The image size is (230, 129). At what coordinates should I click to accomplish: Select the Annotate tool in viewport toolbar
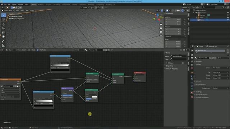[x=3, y=42]
